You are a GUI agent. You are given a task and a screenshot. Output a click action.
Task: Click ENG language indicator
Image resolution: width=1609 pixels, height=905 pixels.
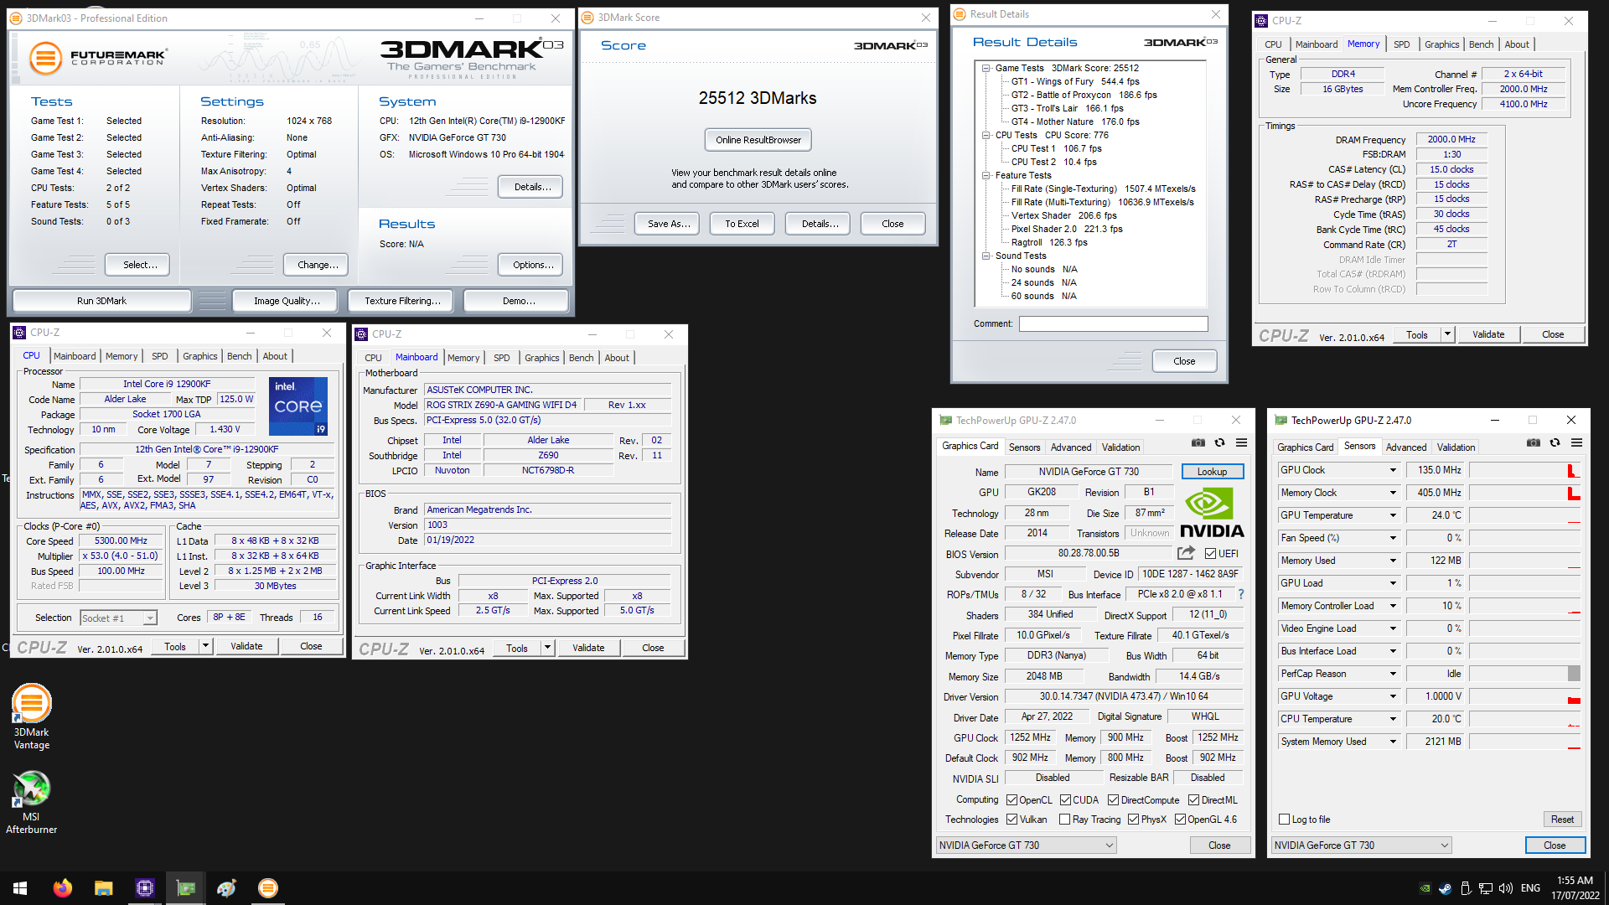(1531, 888)
